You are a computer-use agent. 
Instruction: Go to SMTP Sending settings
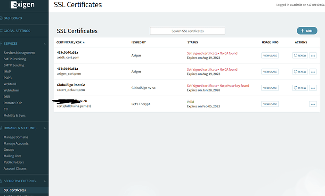click(14, 65)
